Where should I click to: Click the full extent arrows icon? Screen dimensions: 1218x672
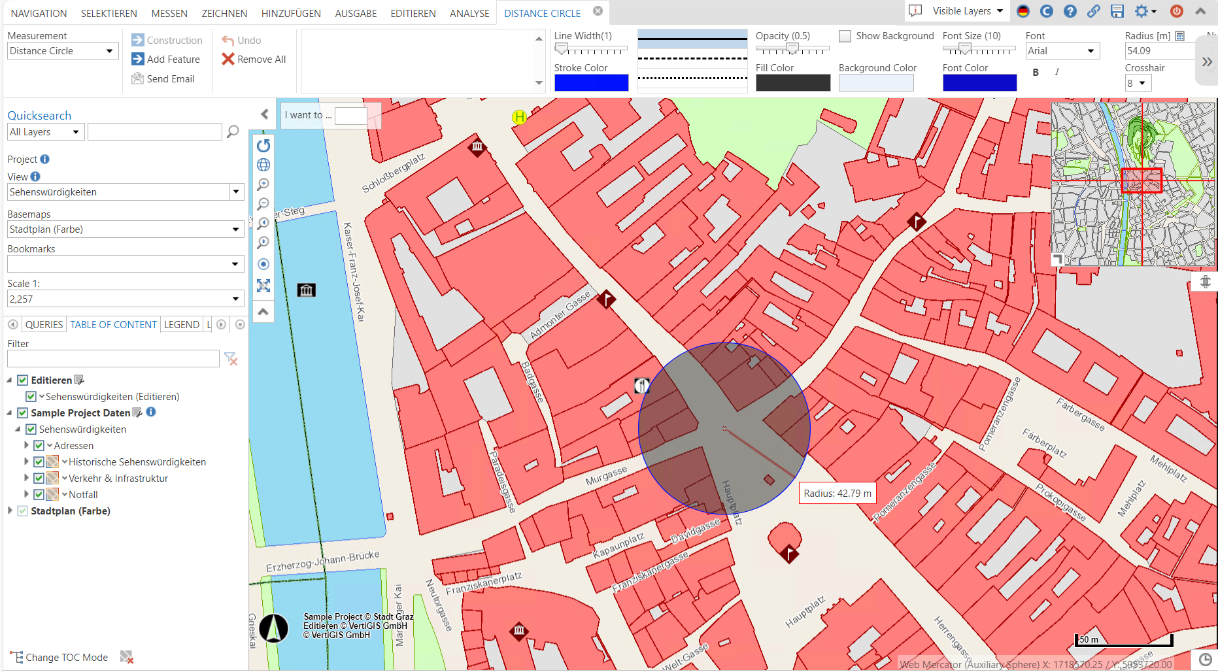pyautogui.click(x=263, y=286)
